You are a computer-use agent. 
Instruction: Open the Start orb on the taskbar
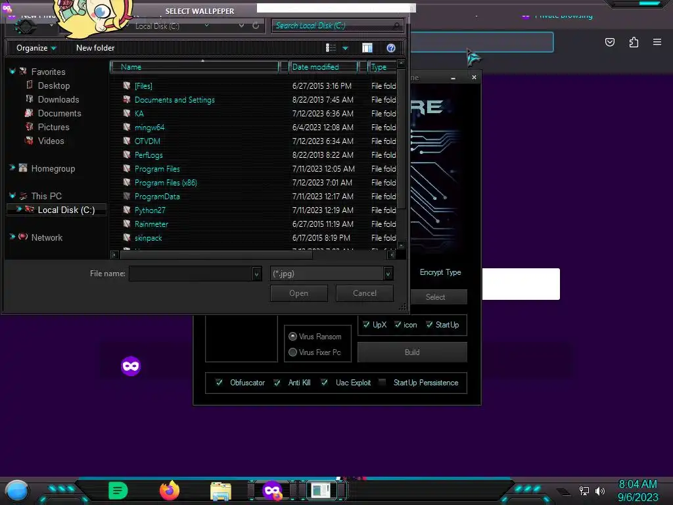pyautogui.click(x=17, y=491)
